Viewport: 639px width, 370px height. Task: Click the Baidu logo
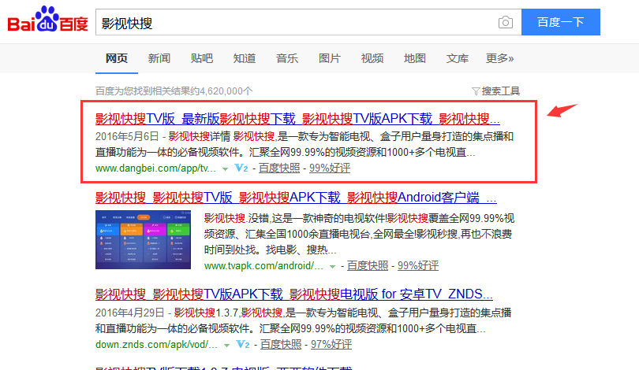pyautogui.click(x=47, y=19)
